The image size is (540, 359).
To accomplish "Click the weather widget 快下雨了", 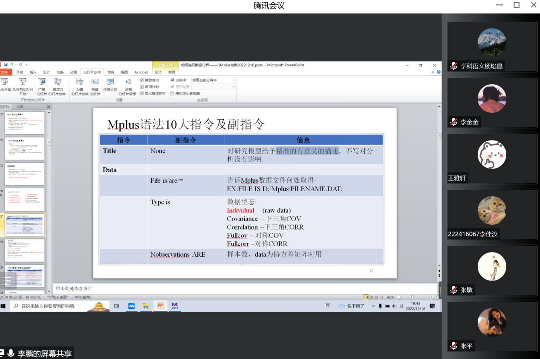I will 352,306.
